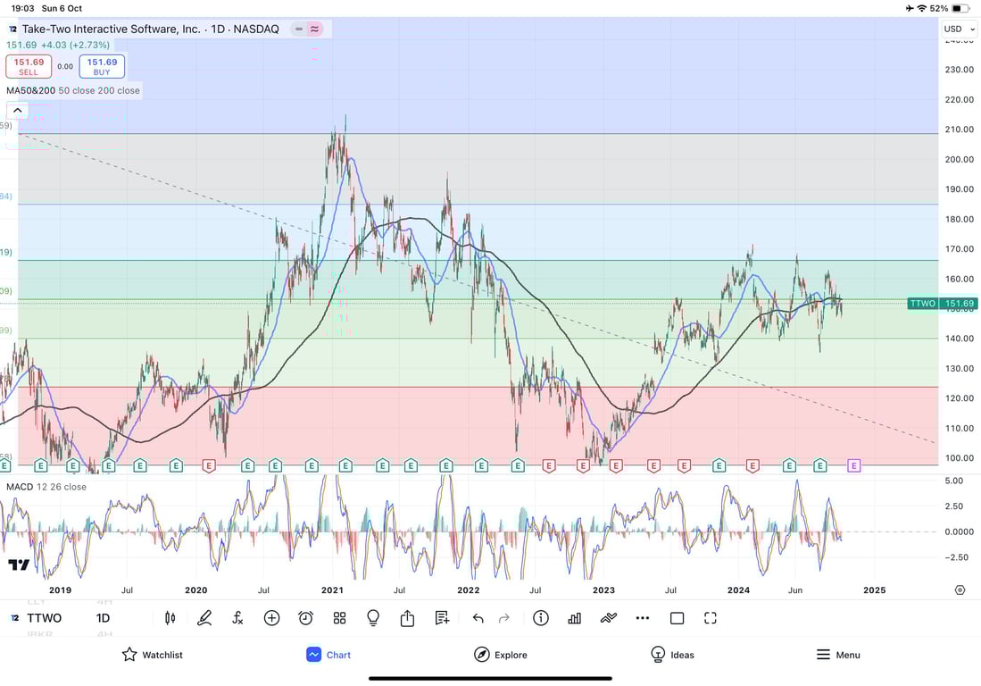Select the Chart tab
This screenshot has width=981, height=686.
click(328, 655)
